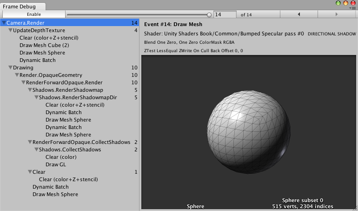The image size is (358, 211).
Task: Collapse Render.OpaqueGeometry node
Action: 17,75
